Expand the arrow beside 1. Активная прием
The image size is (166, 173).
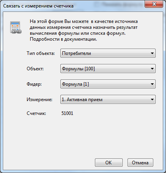(152, 100)
